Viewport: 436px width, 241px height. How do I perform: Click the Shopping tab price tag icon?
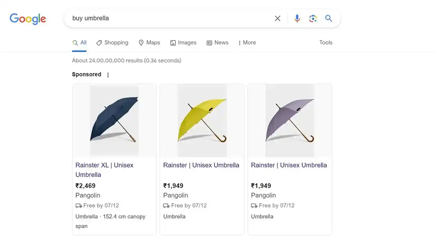click(x=99, y=43)
